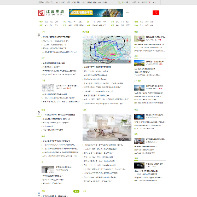Click the red search button
197x197 pixels.
click(156, 13)
